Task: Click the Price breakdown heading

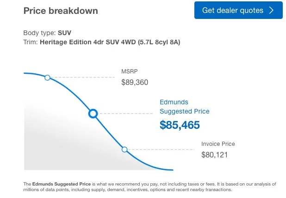Action: [x=61, y=11]
